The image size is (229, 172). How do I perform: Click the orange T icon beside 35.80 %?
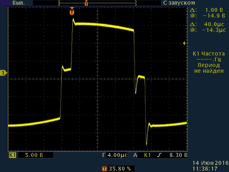pyautogui.click(x=104, y=168)
